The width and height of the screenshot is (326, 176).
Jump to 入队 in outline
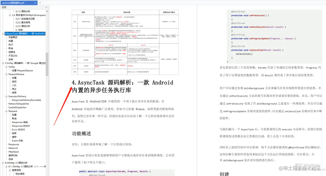[x=14, y=85]
